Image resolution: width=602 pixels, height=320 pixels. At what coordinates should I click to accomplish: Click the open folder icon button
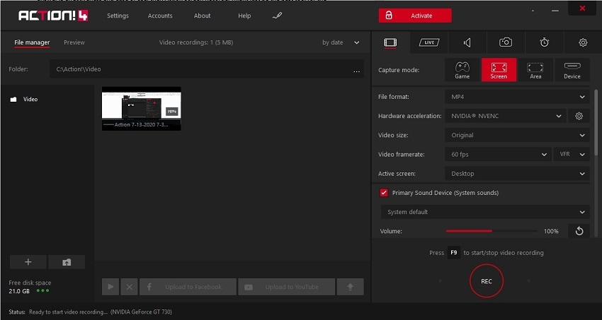click(67, 262)
